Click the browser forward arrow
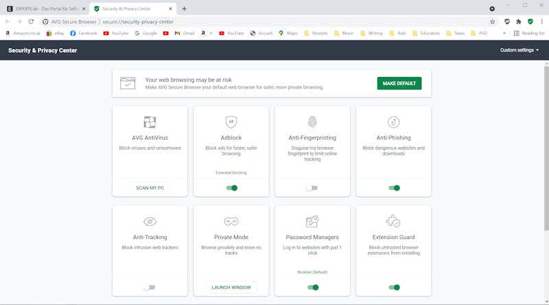The height and width of the screenshot is (305, 549). click(19, 22)
